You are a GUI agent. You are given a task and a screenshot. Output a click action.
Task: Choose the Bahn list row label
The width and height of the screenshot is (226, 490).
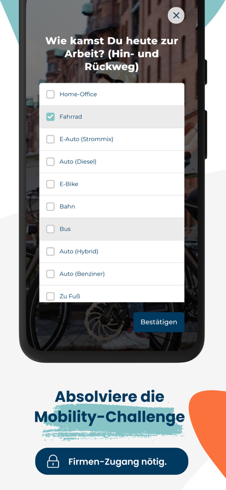[x=68, y=207]
